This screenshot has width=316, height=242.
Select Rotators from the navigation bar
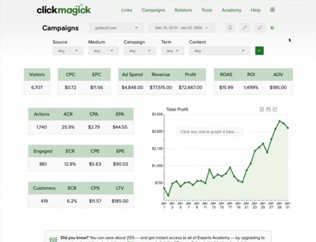click(x=183, y=10)
